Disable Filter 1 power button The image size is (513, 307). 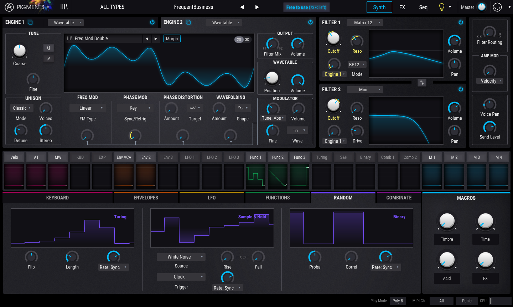[461, 22]
